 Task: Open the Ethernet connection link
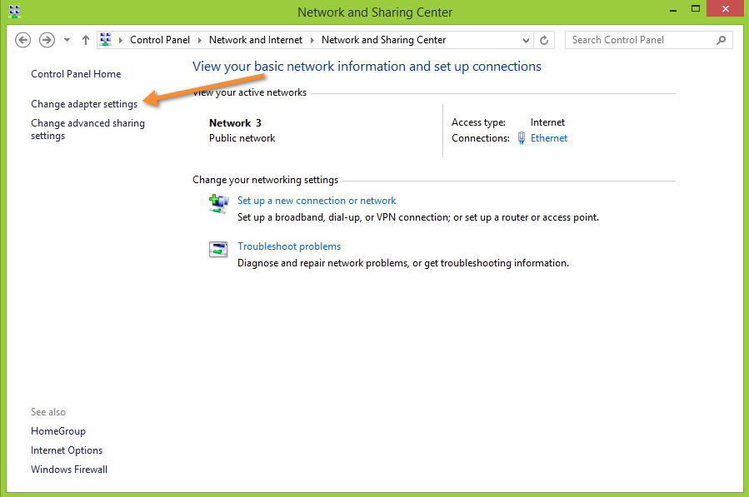[x=549, y=138]
